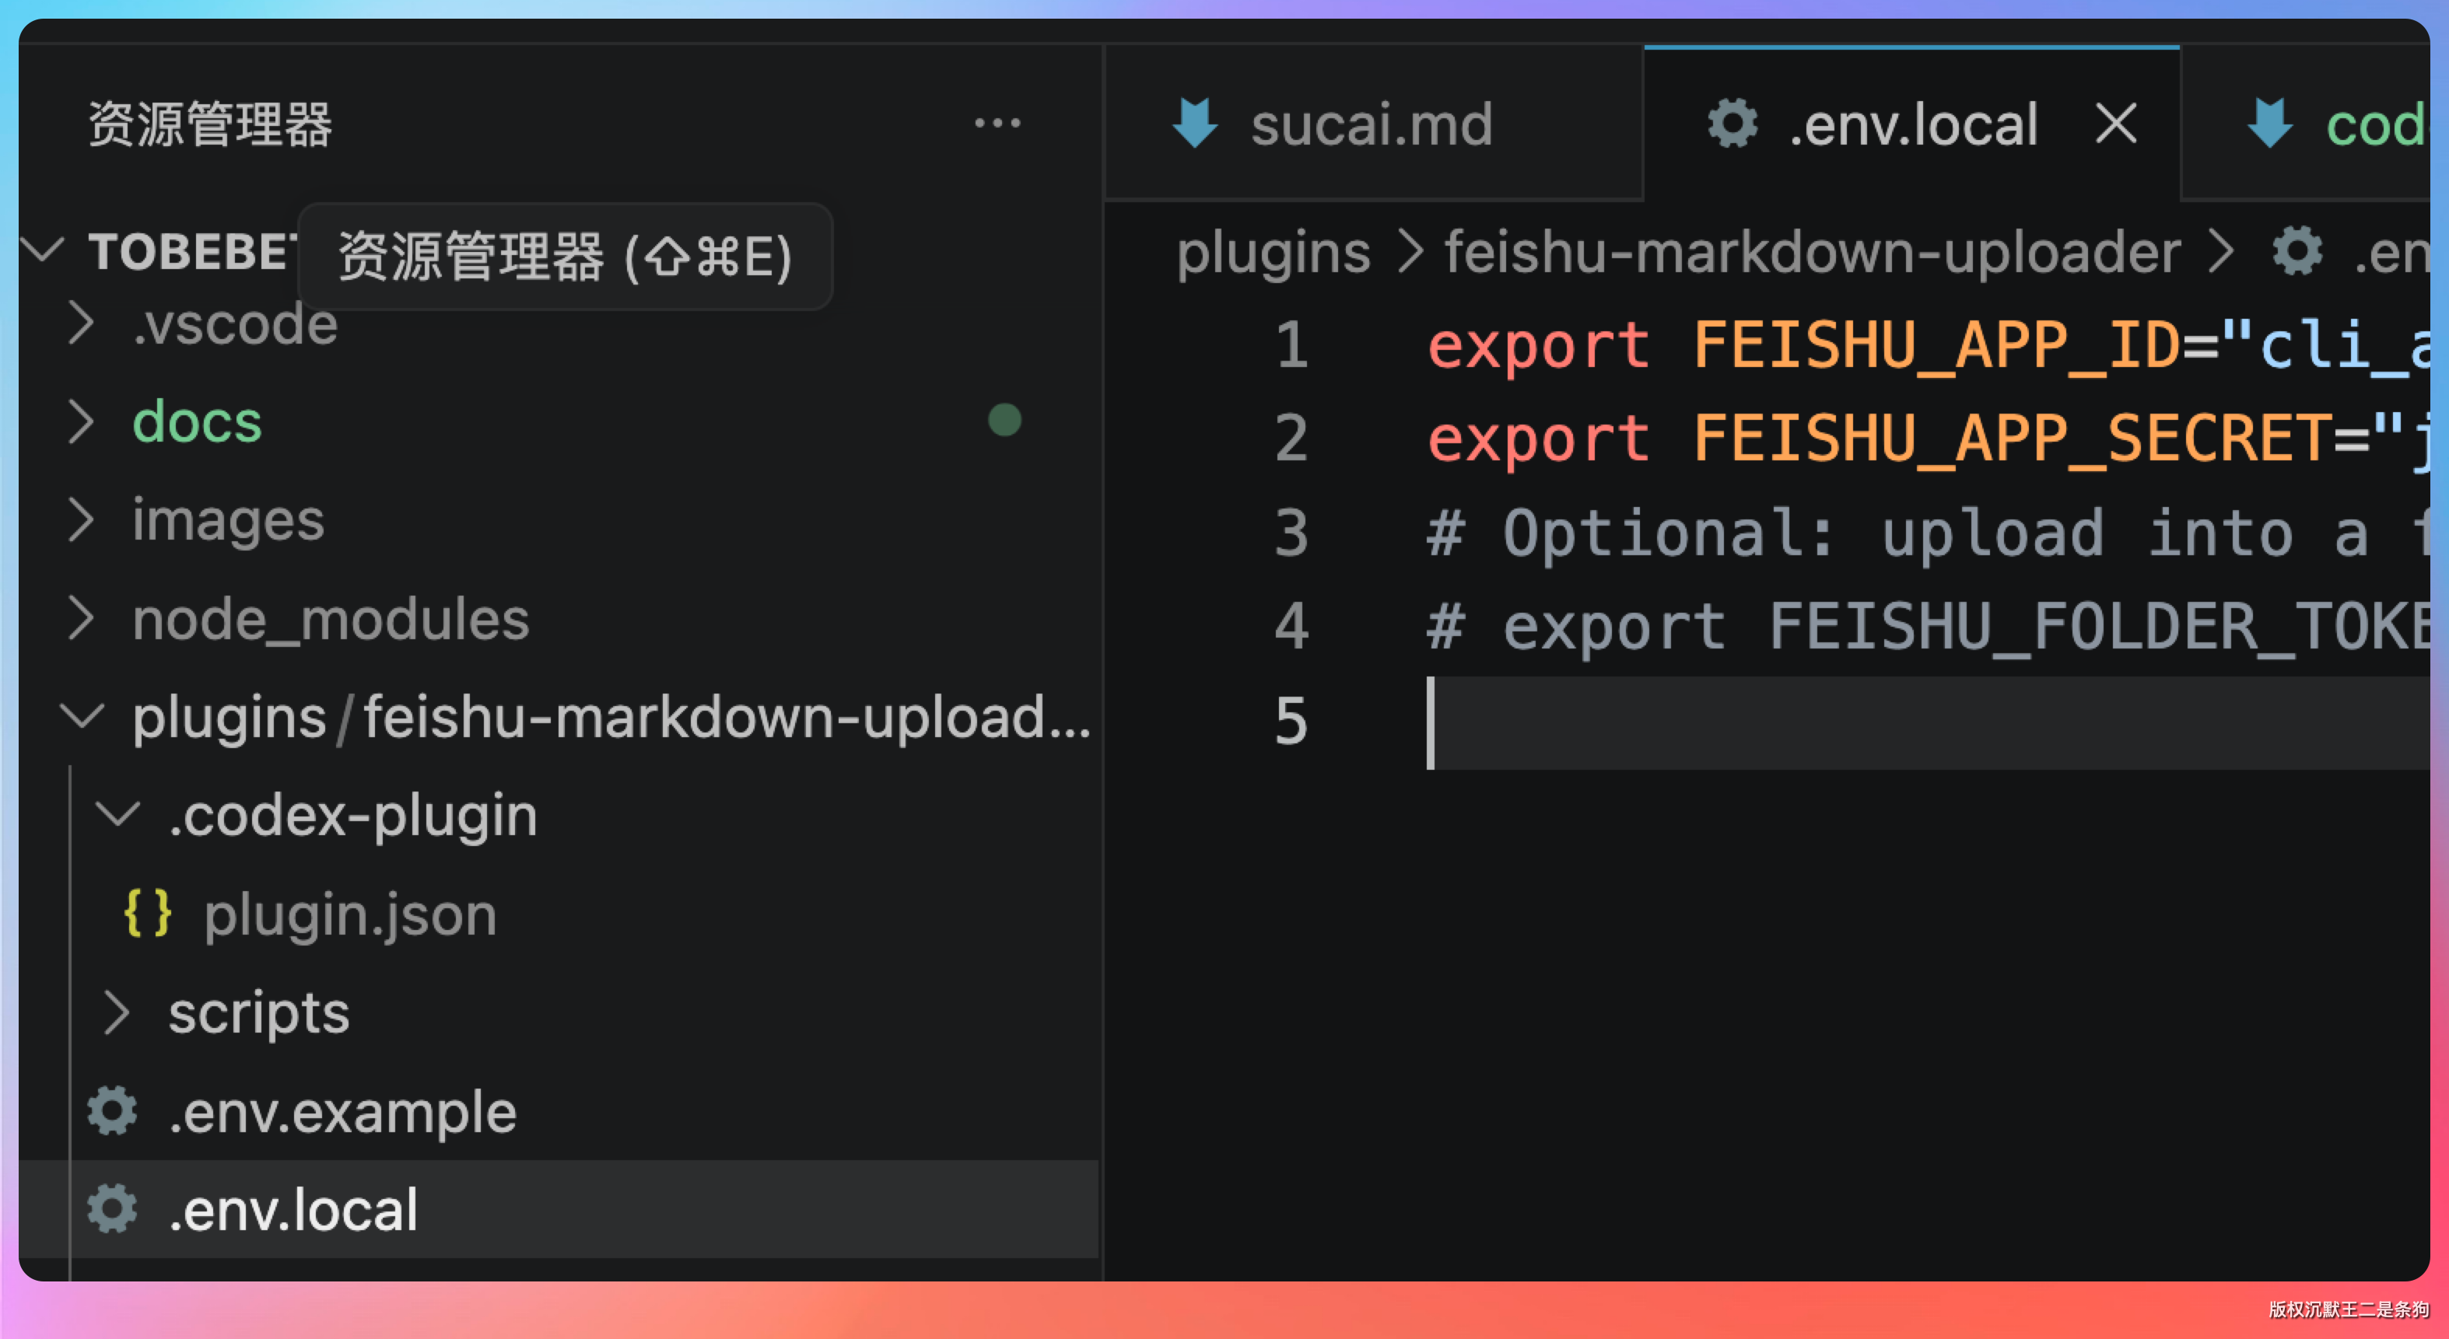Screen dimensions: 2449x1339
Task: Click the plugins breadcrumb segment
Action: click(1273, 253)
